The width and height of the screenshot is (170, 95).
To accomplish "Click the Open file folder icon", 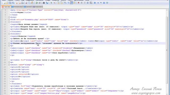I will [7, 3].
